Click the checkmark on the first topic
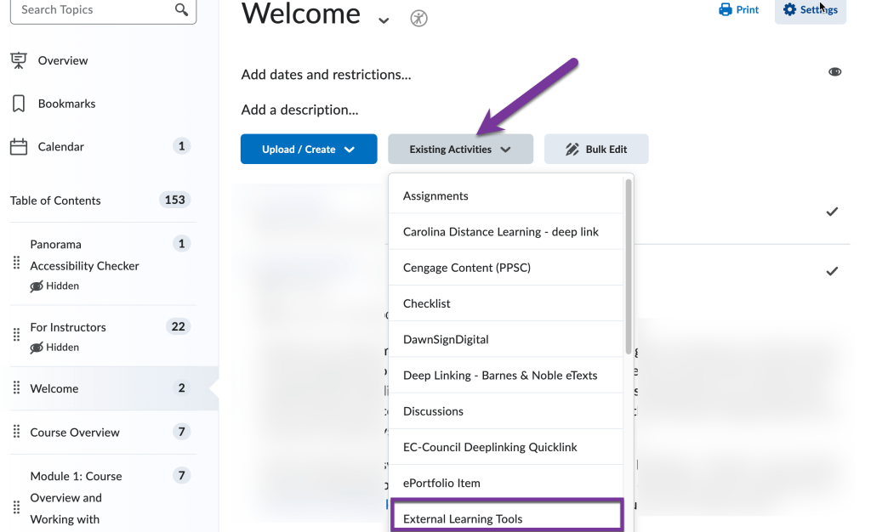The image size is (871, 532). click(x=832, y=212)
